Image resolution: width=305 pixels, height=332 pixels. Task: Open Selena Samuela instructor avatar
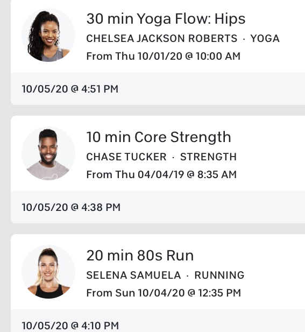(48, 272)
